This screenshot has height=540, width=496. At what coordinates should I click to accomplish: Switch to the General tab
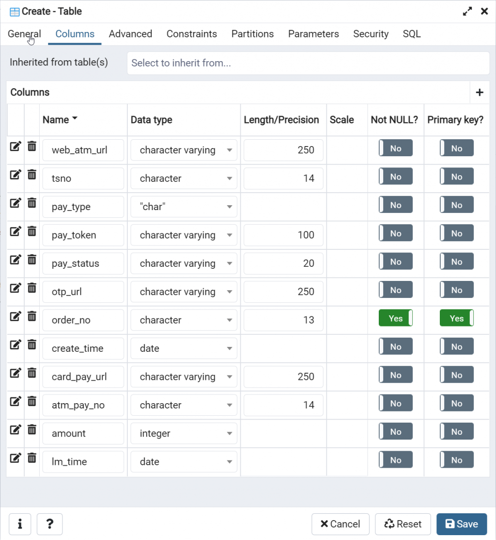click(x=24, y=34)
